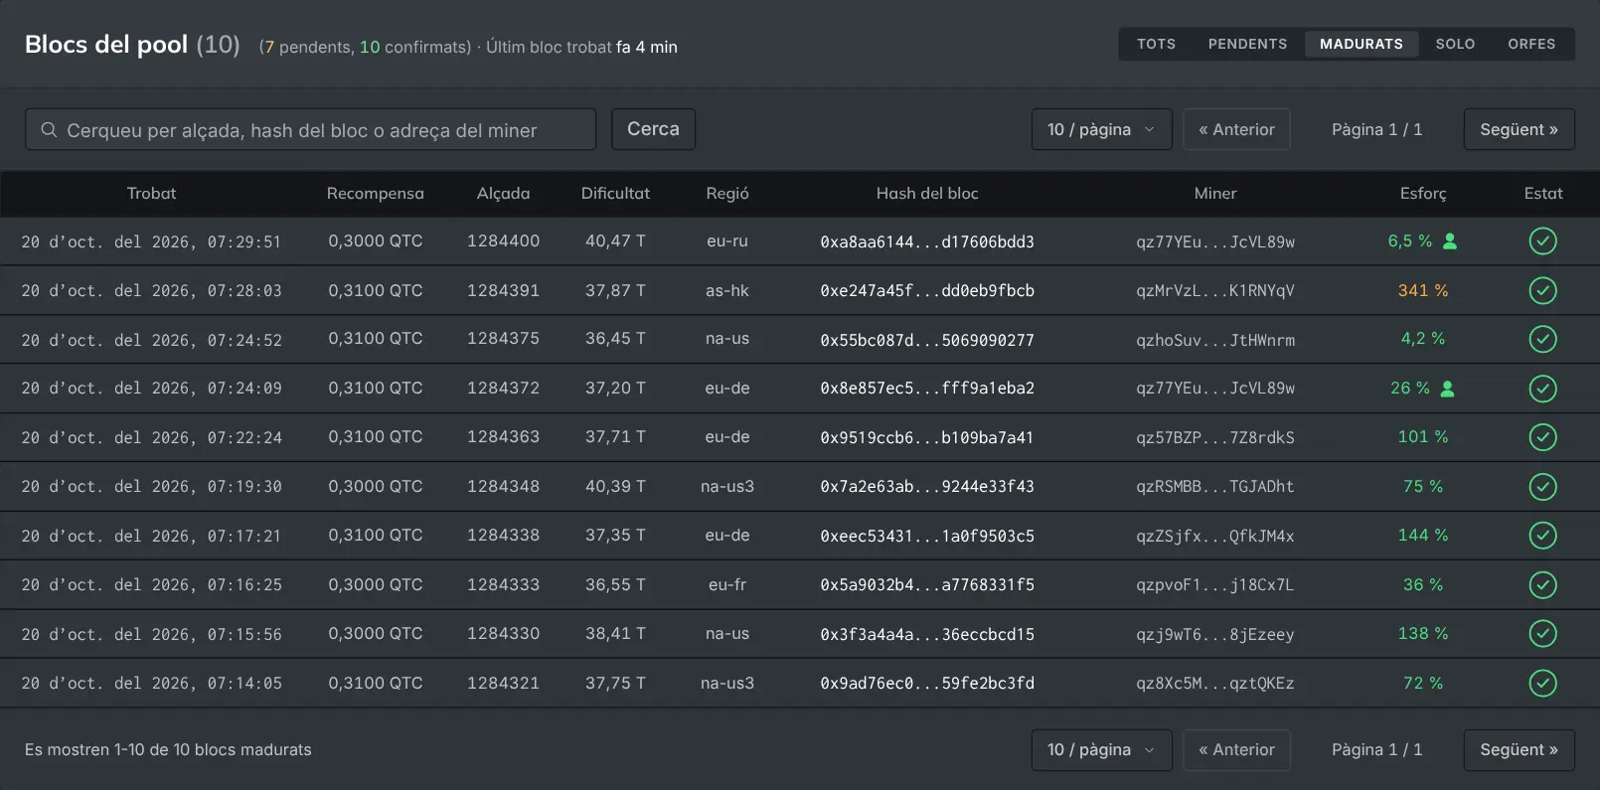Click the Cerca button
The image size is (1600, 790).
coord(653,129)
